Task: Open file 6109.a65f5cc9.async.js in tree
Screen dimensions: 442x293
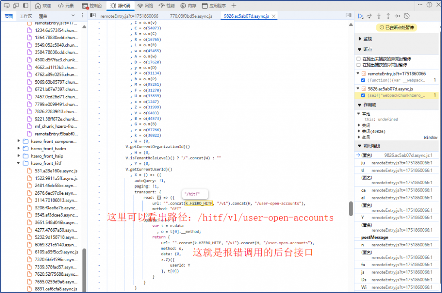Action: tap(56, 252)
